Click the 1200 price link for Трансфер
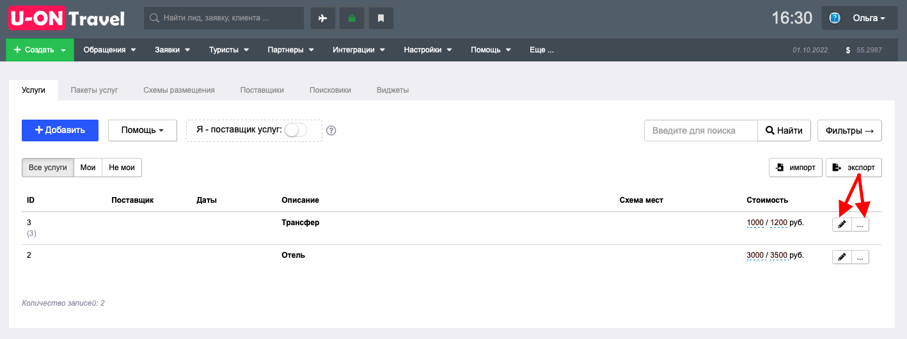 point(778,223)
